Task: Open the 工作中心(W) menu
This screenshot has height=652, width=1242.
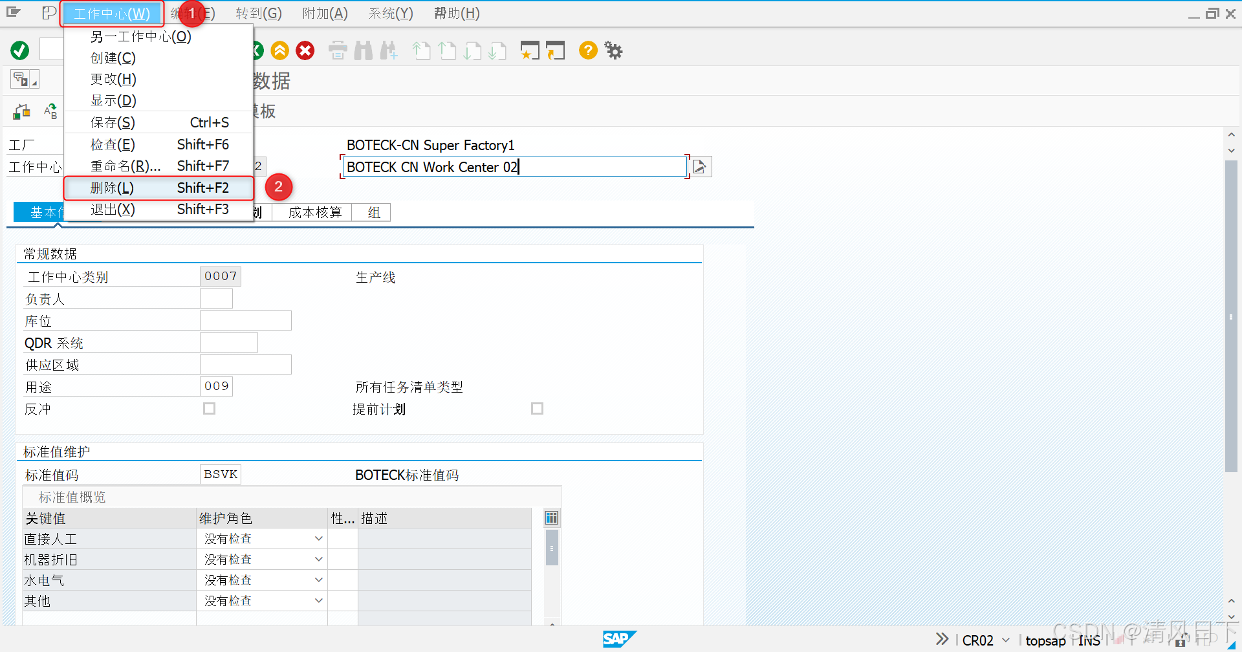Action: 112,14
